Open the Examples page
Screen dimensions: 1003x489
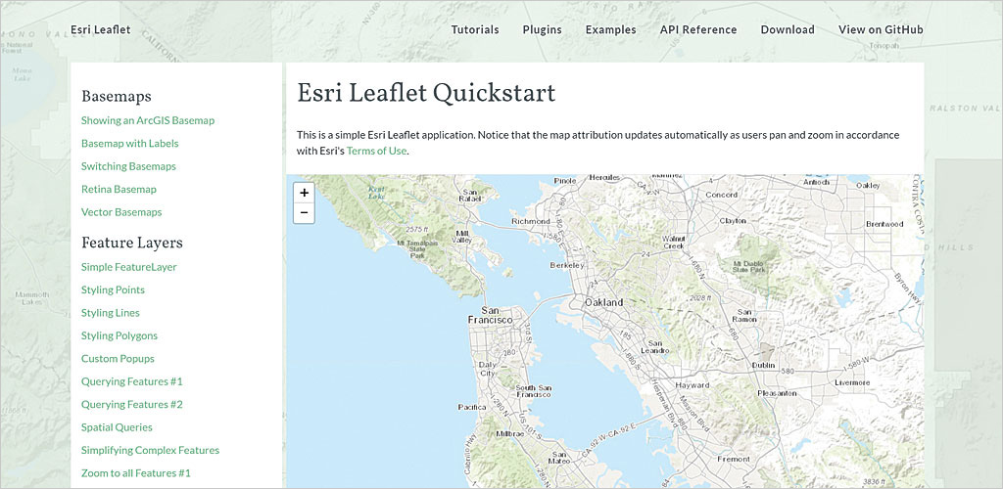tap(610, 29)
